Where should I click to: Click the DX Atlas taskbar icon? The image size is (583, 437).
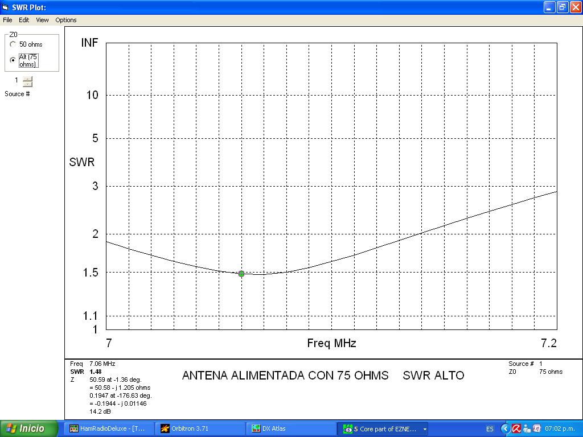coord(256,428)
